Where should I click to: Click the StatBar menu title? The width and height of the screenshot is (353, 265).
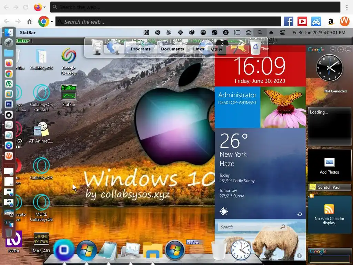[28, 33]
